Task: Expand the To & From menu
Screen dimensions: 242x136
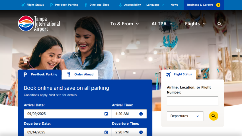Action: click(x=124, y=24)
